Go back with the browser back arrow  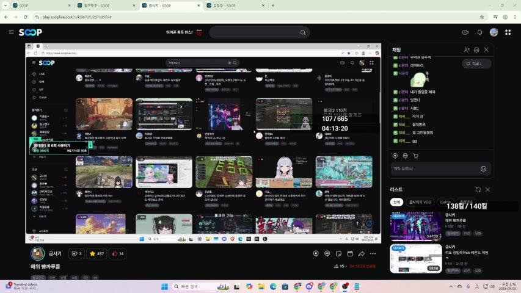(6, 17)
